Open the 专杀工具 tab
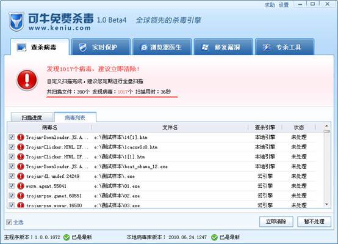The height and width of the screenshot is (244, 338). click(284, 47)
